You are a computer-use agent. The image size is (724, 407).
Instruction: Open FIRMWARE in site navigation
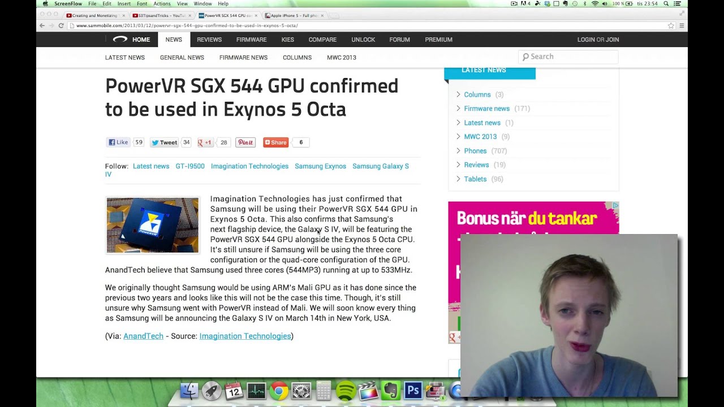tap(251, 40)
